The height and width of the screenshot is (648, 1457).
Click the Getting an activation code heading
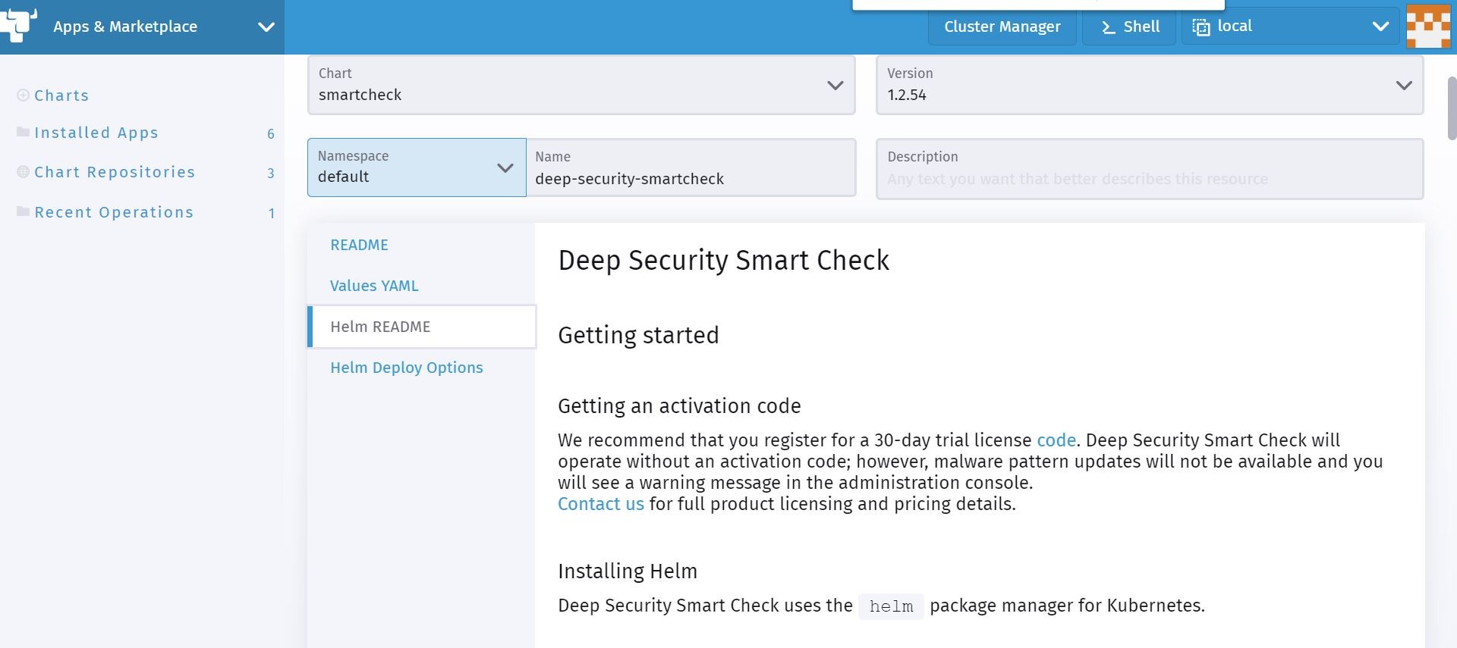679,405
